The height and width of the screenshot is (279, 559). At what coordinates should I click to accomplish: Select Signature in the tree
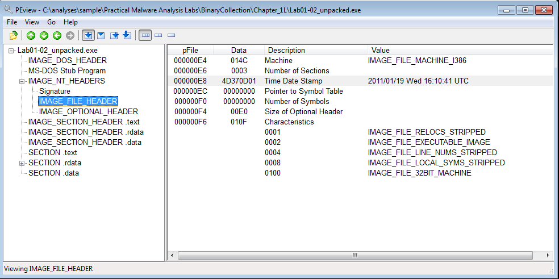[x=55, y=91]
